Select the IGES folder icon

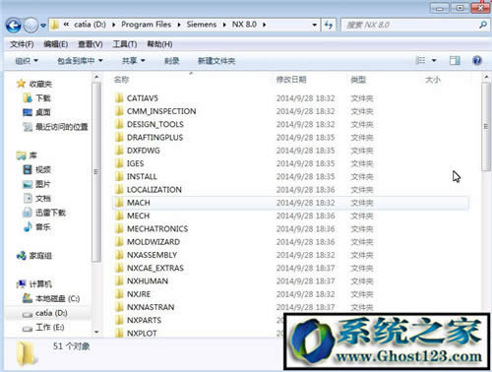coord(119,163)
